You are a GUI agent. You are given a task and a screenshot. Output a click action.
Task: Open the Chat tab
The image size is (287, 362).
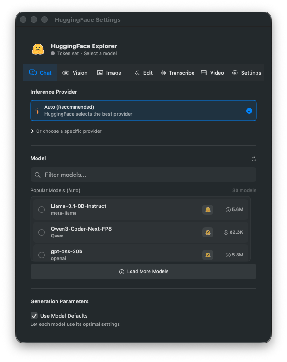point(40,73)
